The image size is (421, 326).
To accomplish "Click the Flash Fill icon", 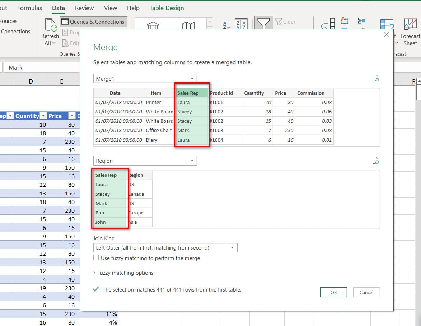I will [x=344, y=21].
